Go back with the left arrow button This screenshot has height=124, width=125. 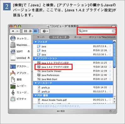click(13, 31)
